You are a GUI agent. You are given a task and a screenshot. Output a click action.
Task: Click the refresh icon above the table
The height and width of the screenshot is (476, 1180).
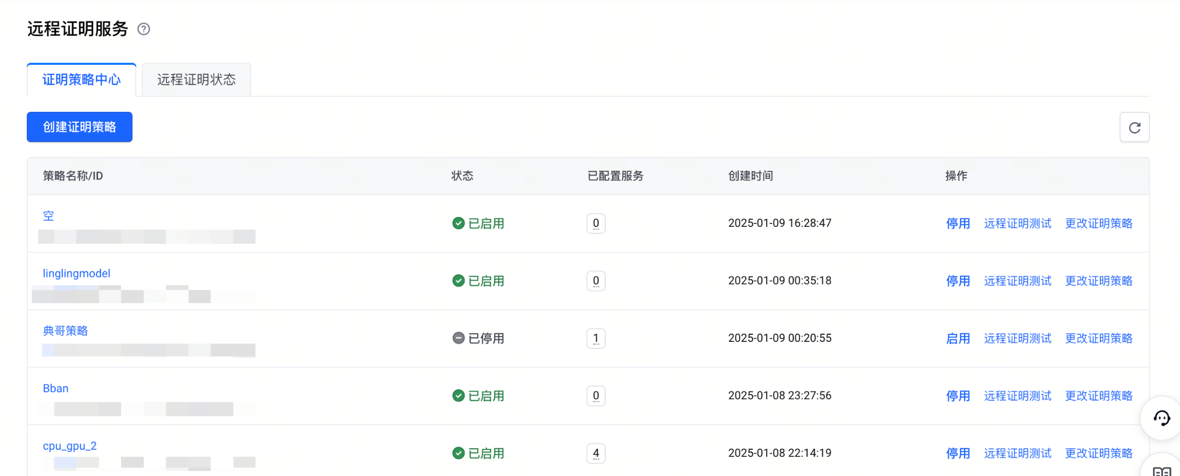[1134, 128]
